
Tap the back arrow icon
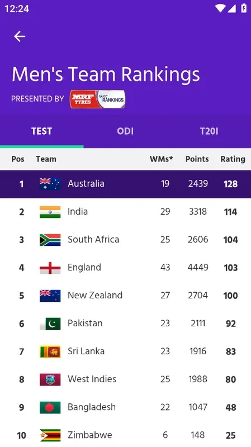click(20, 36)
